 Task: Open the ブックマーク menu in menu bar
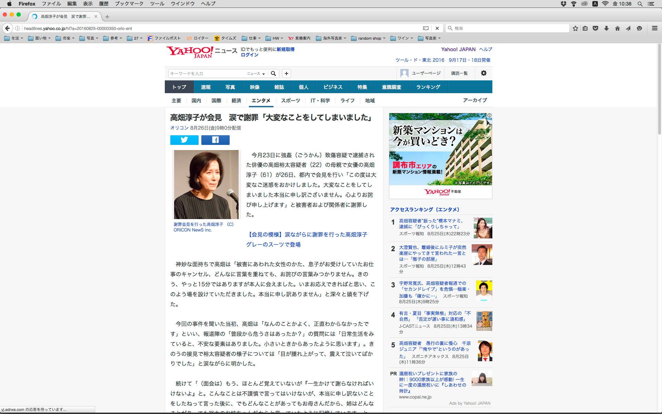tap(129, 4)
